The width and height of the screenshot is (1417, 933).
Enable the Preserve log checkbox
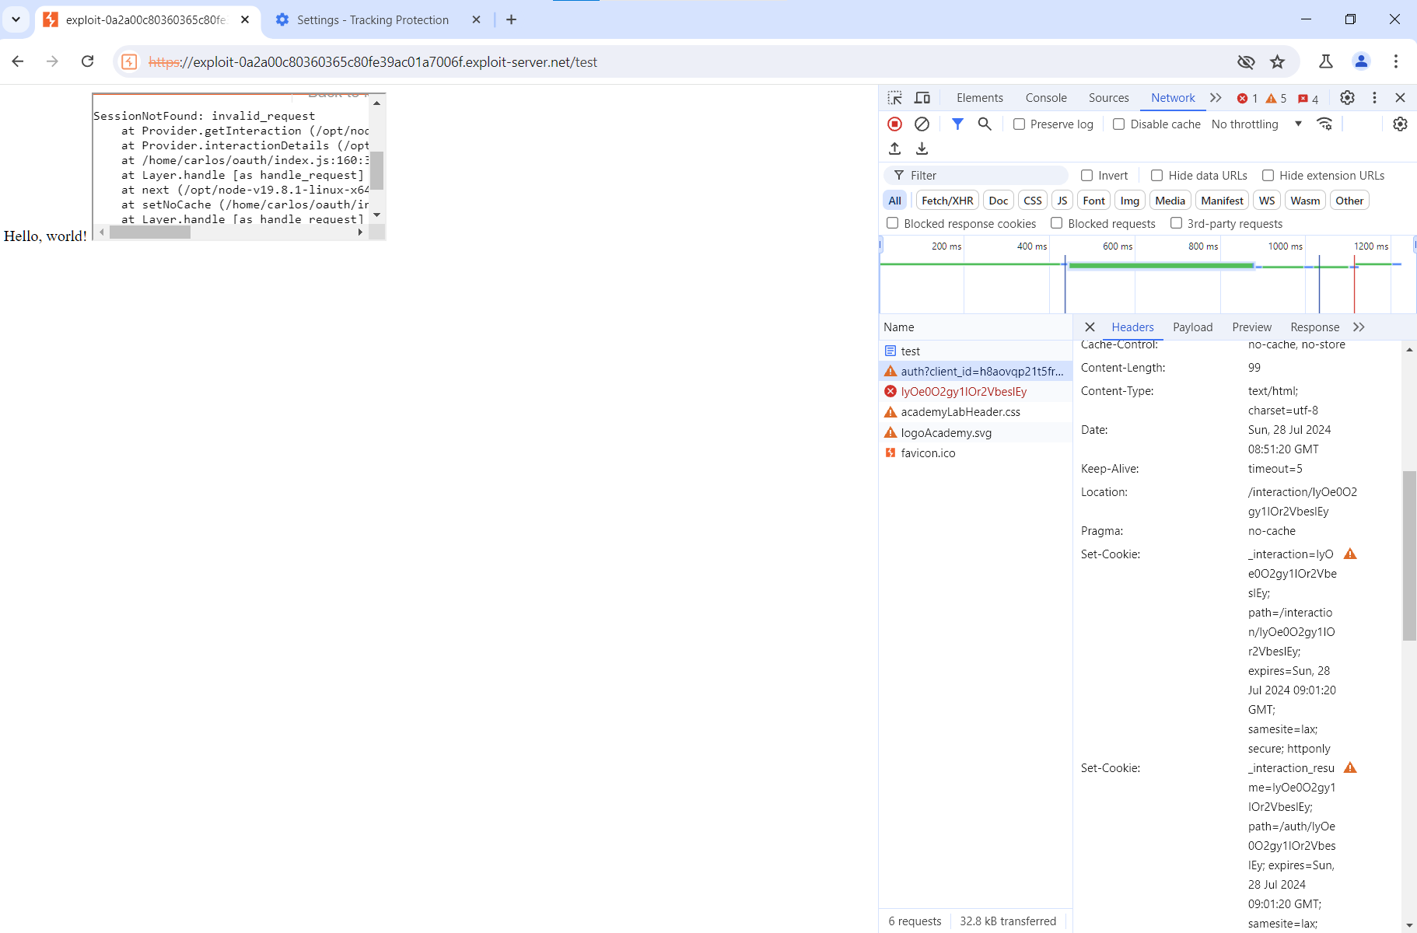coord(1019,124)
